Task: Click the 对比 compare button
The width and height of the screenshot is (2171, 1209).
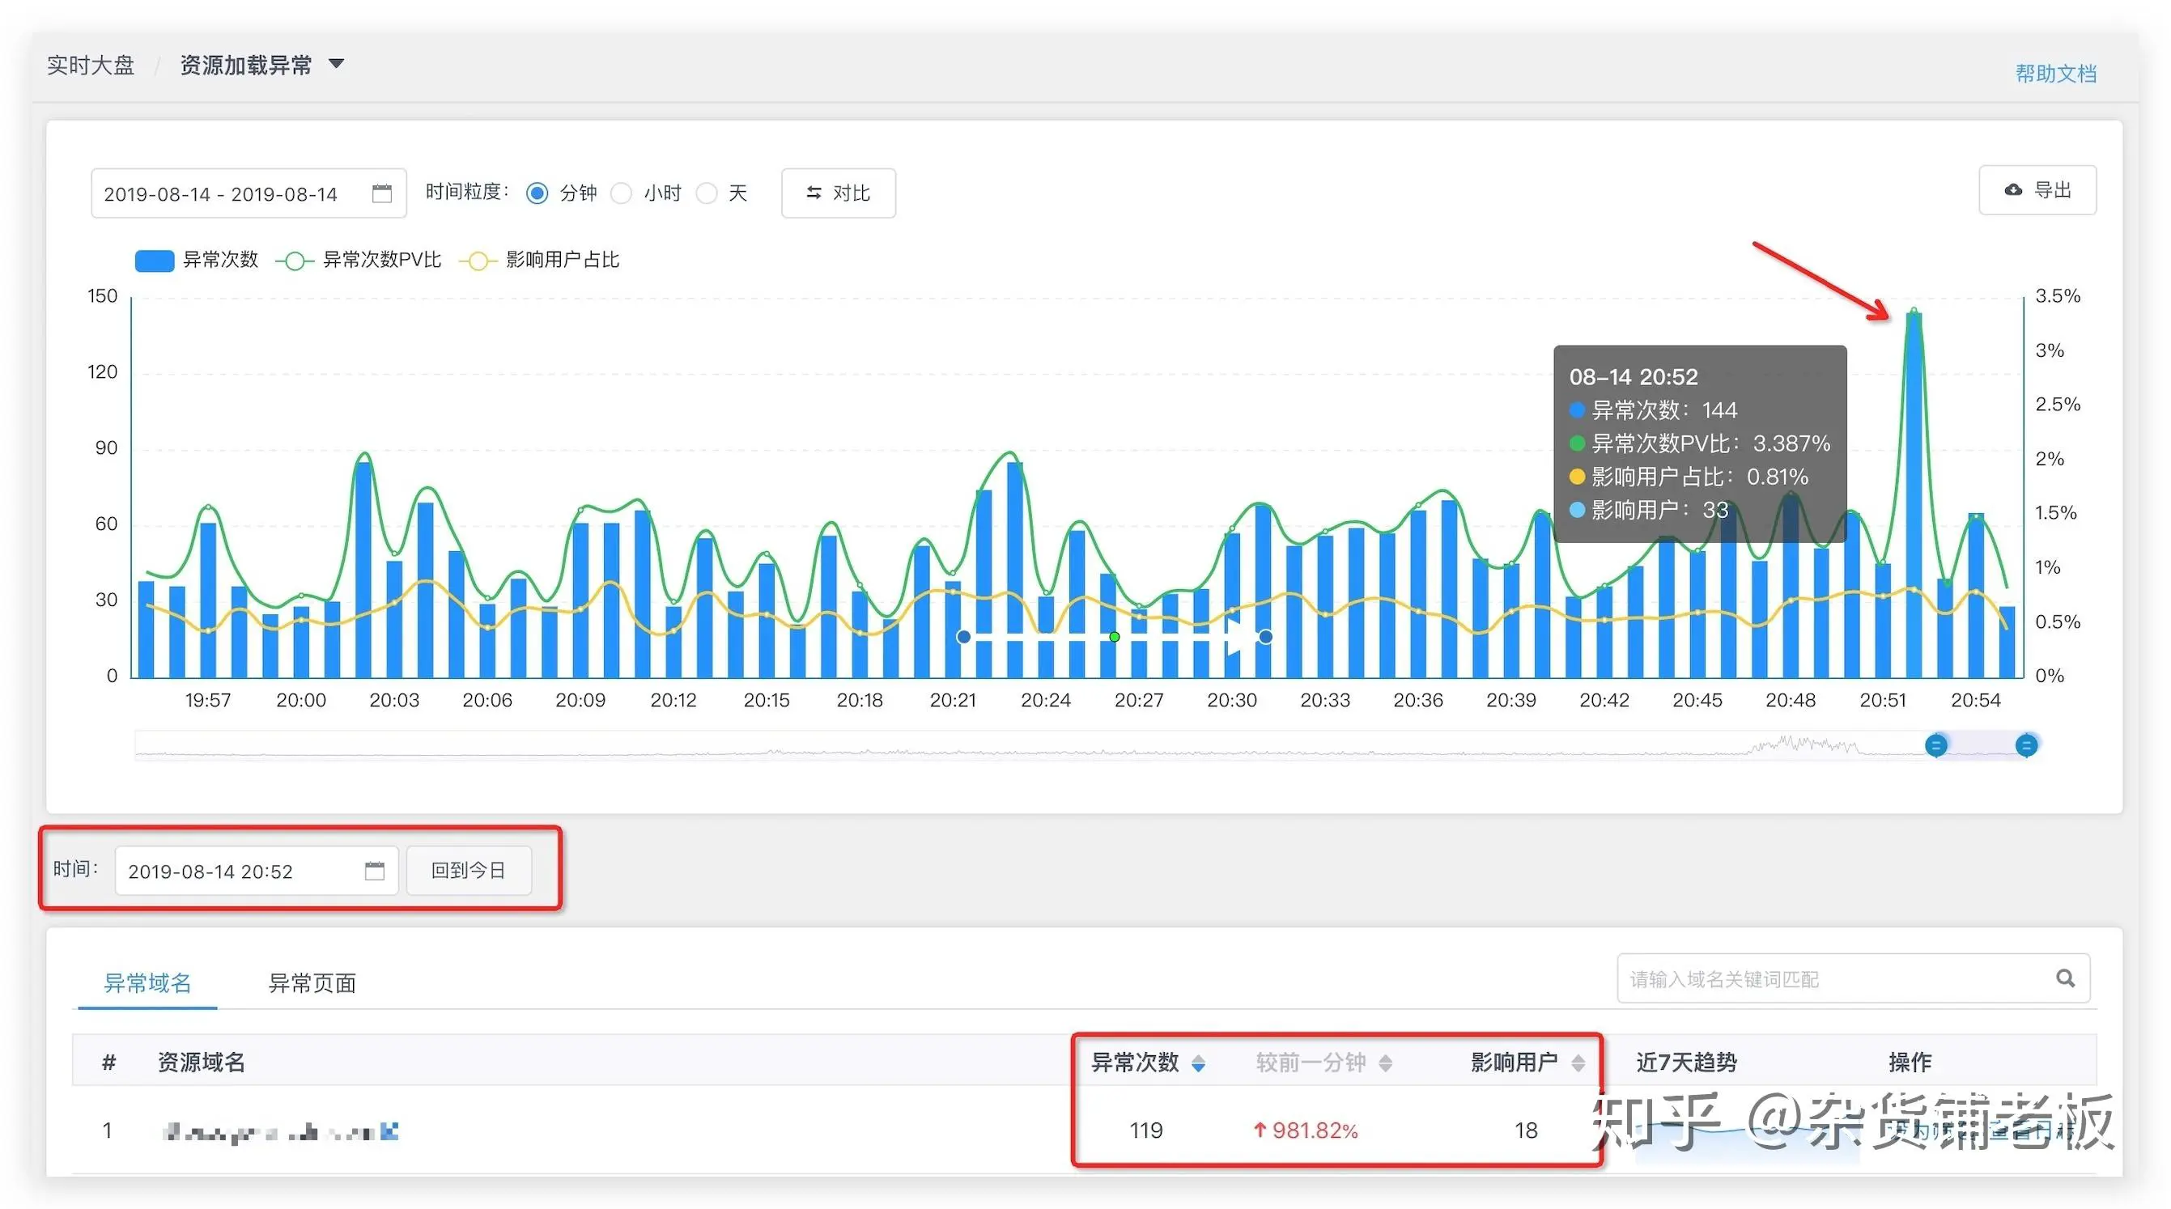Action: click(x=838, y=193)
